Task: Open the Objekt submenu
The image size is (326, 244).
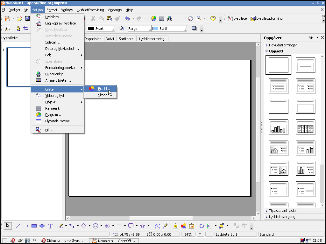Action: click(57, 102)
